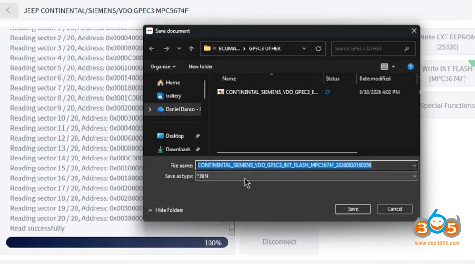Click the Save document title icon
Image resolution: width=475 pixels, height=264 pixels.
point(150,31)
